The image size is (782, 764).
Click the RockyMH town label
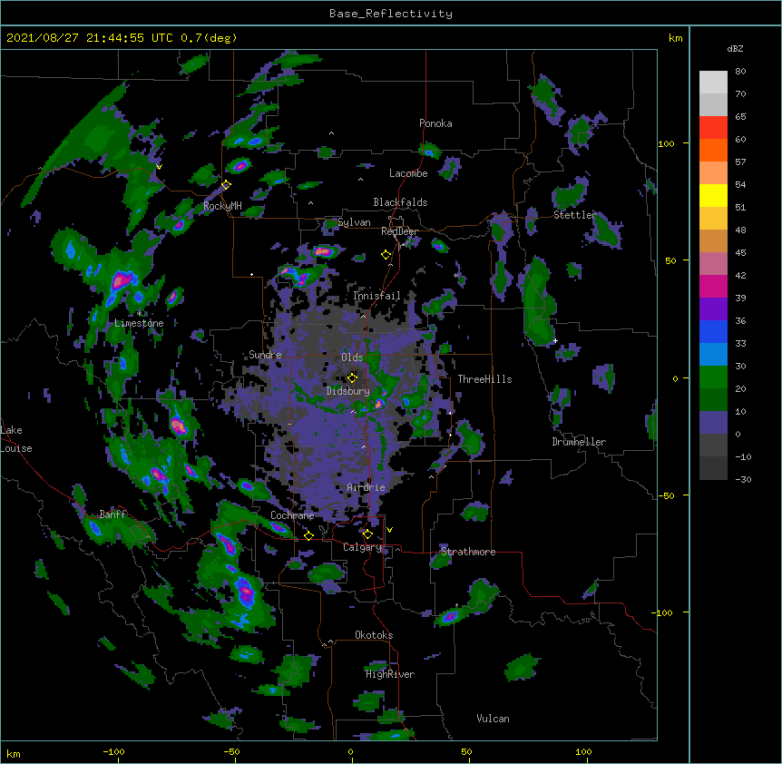click(x=222, y=206)
